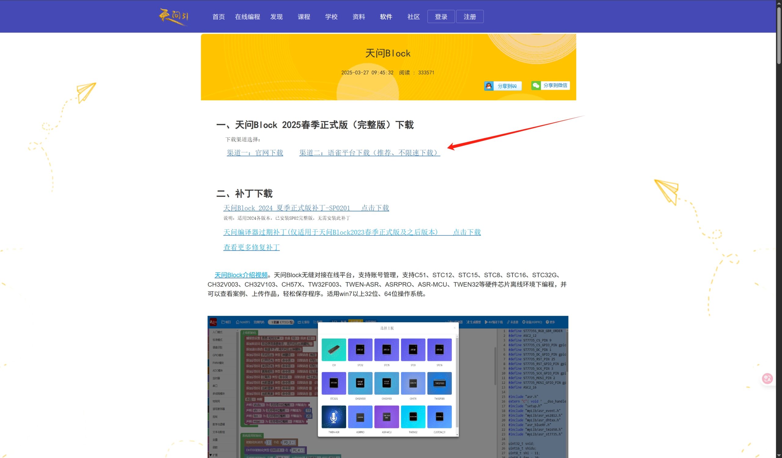Go to the 首页 nav item
782x458 pixels.
pos(218,17)
